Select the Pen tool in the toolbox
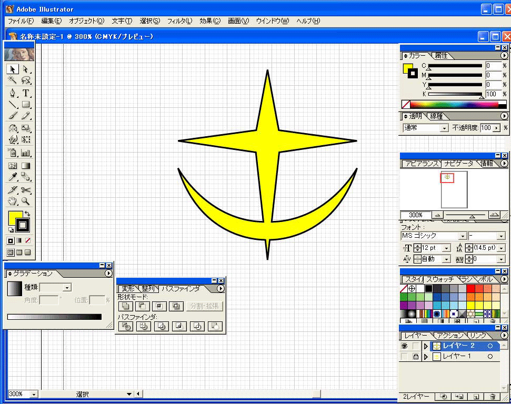The width and height of the screenshot is (511, 404). [x=13, y=93]
